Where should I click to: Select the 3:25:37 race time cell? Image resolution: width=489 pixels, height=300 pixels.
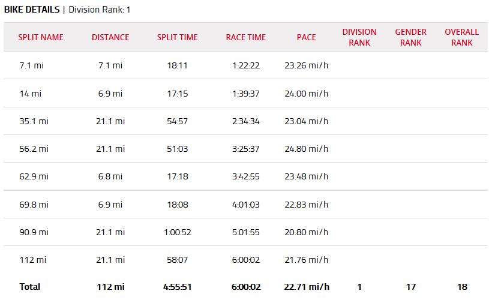click(245, 149)
